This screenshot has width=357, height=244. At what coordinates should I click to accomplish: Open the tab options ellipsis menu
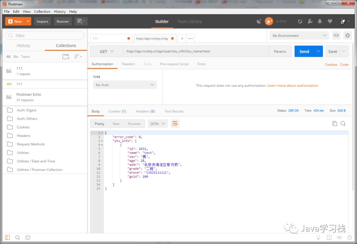(190, 38)
